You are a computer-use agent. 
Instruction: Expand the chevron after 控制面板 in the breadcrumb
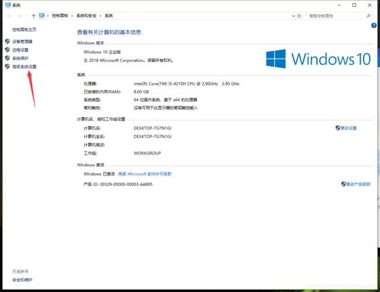click(x=72, y=16)
